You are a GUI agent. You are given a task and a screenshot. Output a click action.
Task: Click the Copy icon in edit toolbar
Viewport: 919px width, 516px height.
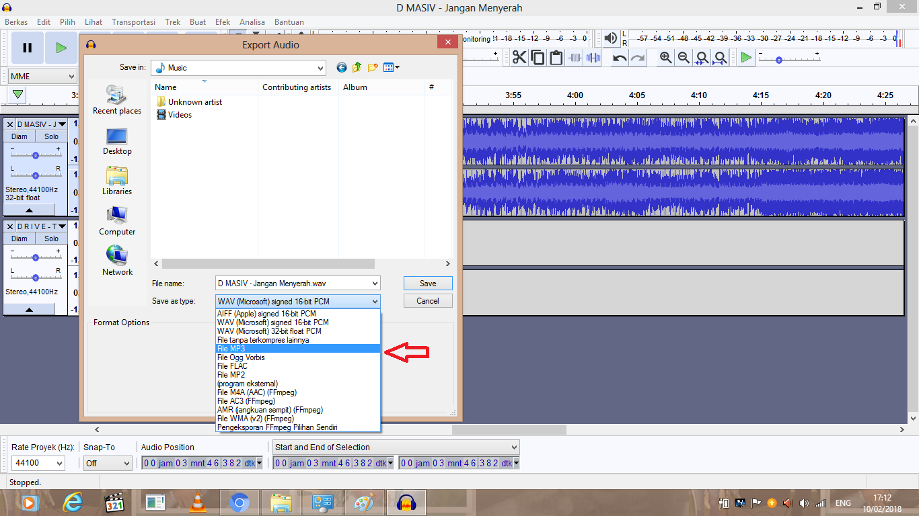pyautogui.click(x=538, y=57)
